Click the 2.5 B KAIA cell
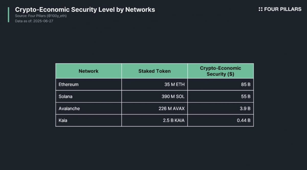Viewport: 307px width, 170px height. pos(173,120)
